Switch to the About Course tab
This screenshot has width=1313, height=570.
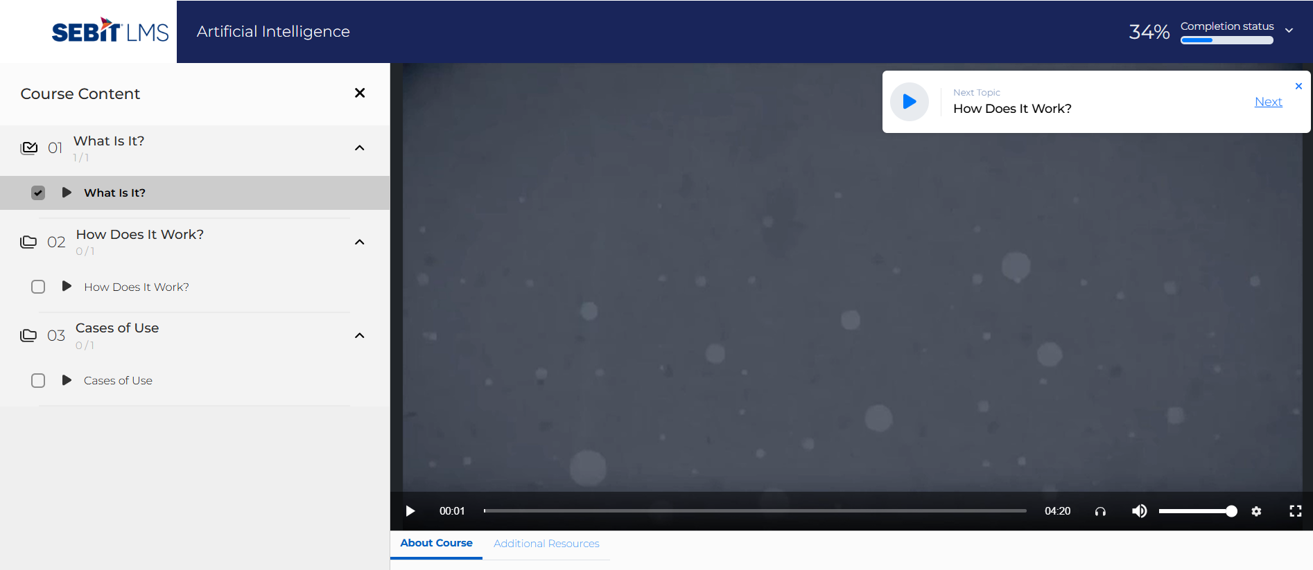click(436, 544)
